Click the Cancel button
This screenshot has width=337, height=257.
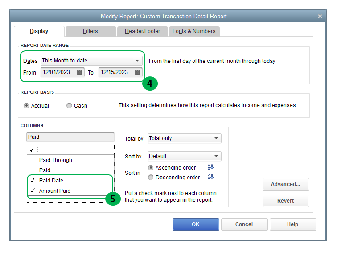click(244, 224)
